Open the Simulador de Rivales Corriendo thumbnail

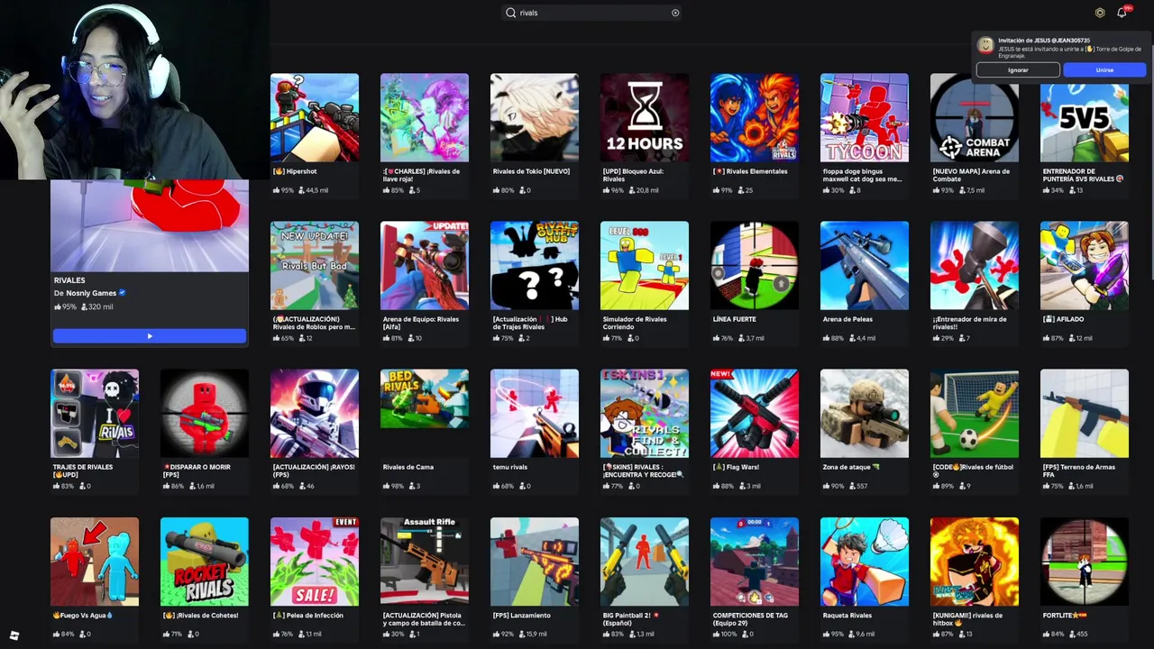645,266
